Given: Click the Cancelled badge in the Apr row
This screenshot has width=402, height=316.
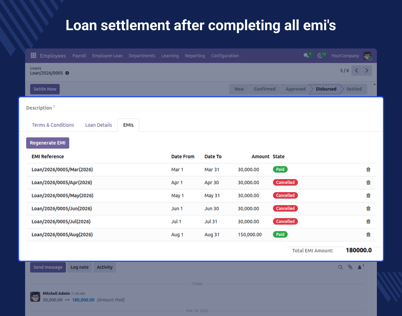Looking at the screenshot, I should pos(285,182).
